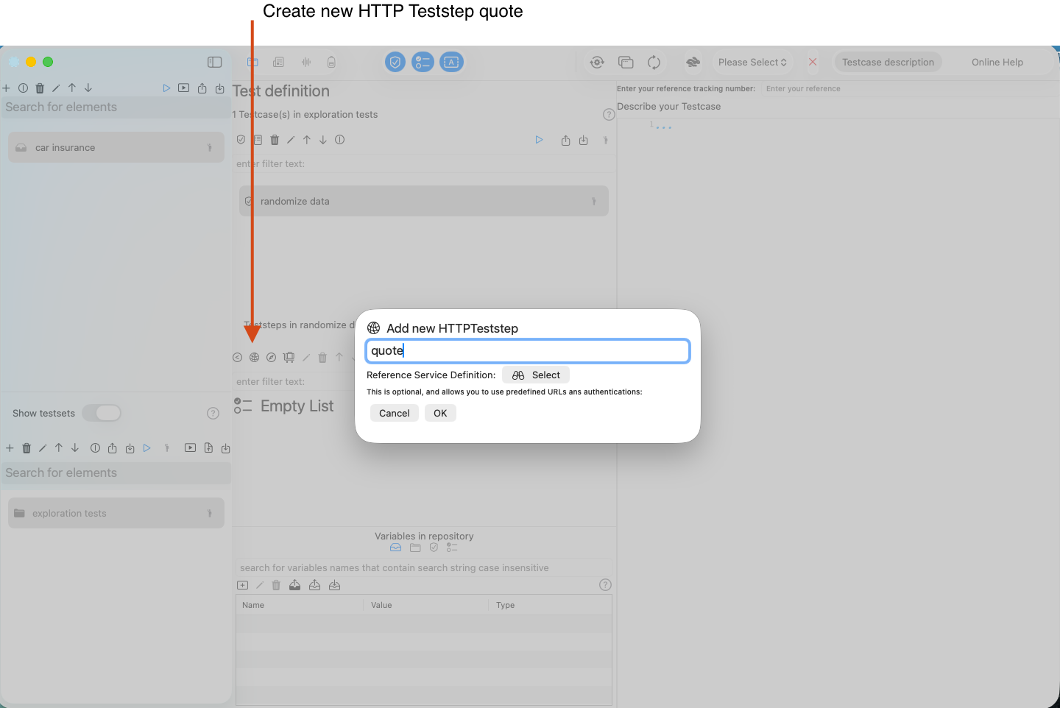Click the globe HTTP teststep icon in teststeps toolbar
Screen dimensions: 1060x708
254,358
